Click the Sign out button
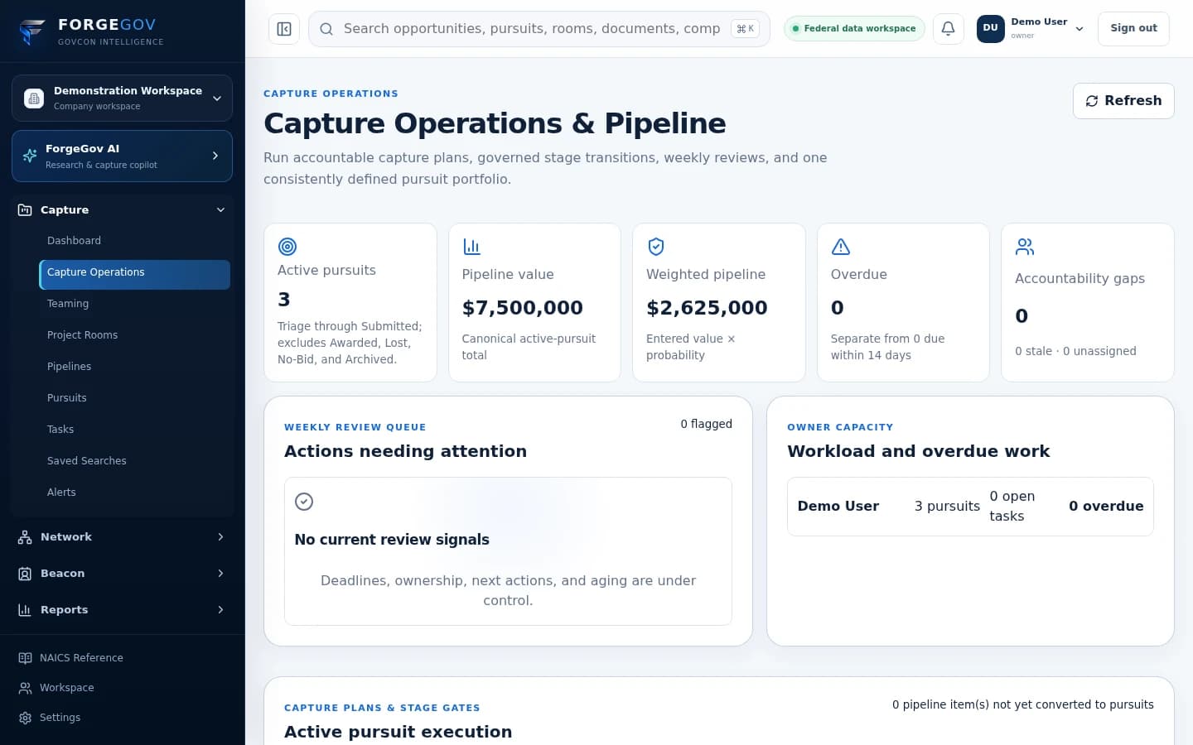 pos(1133,28)
